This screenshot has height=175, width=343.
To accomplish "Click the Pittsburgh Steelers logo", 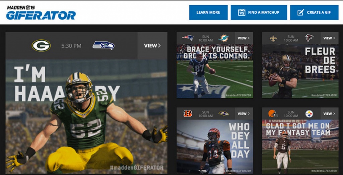I will pyautogui.click(x=309, y=114).
